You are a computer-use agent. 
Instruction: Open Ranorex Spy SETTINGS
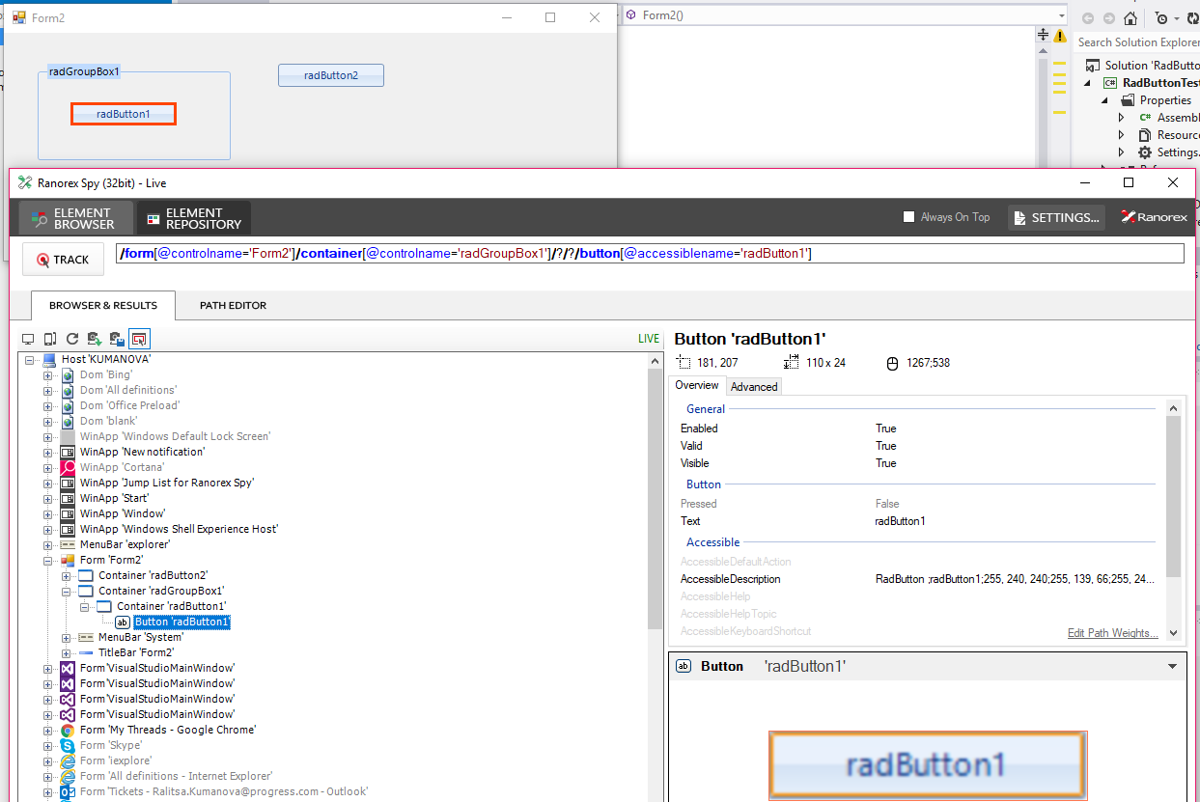(1056, 217)
